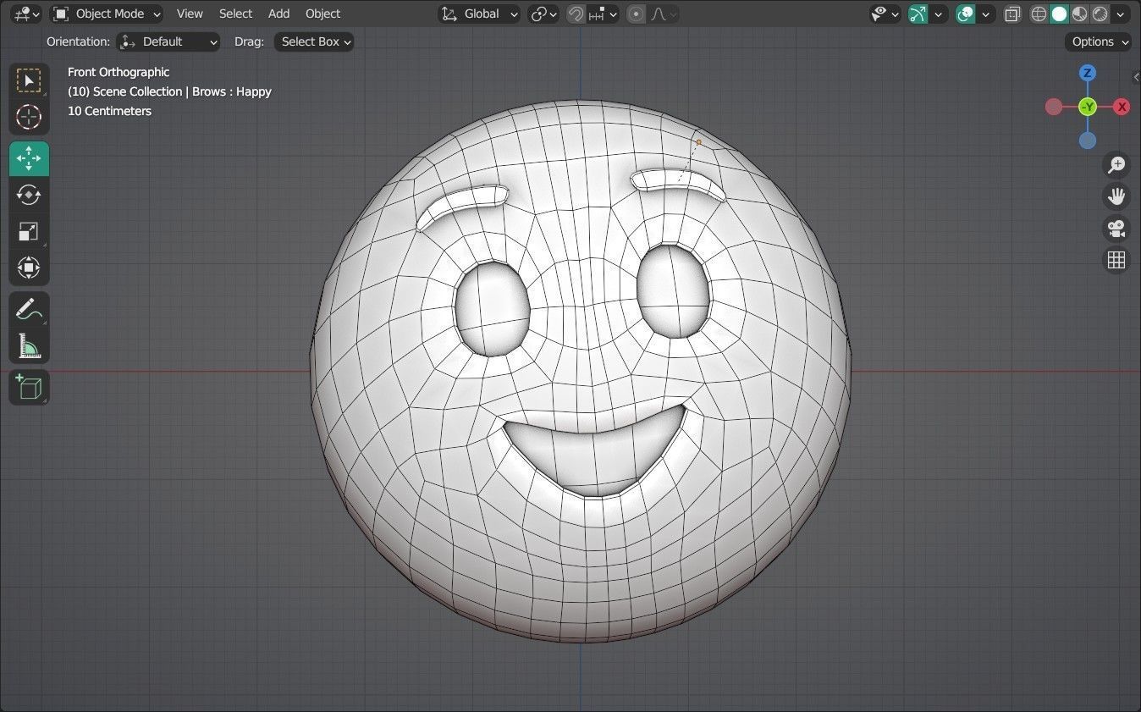Select the Annotate pencil tool
Viewport: 1141px width, 712px height.
29,309
